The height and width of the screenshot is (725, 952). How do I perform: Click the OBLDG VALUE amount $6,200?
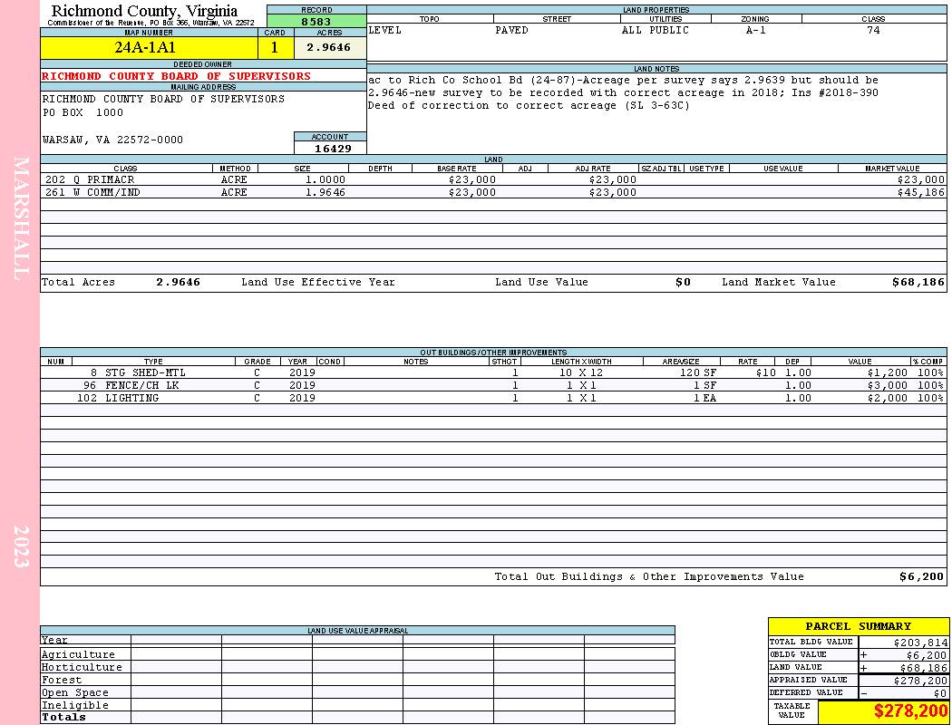pos(927,655)
